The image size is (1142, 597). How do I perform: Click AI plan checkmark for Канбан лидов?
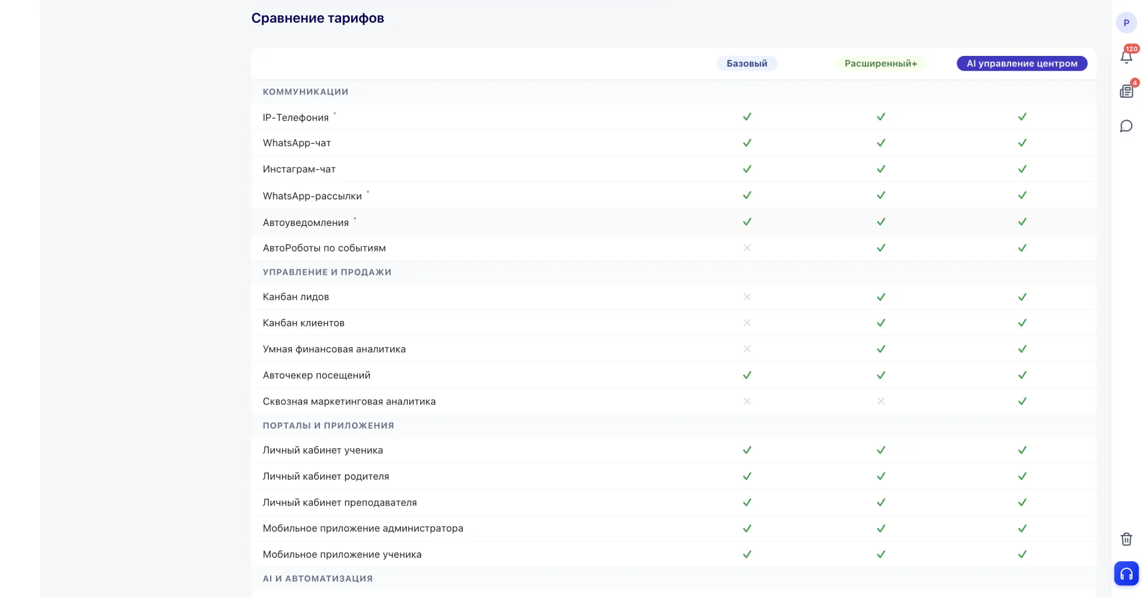1022,297
